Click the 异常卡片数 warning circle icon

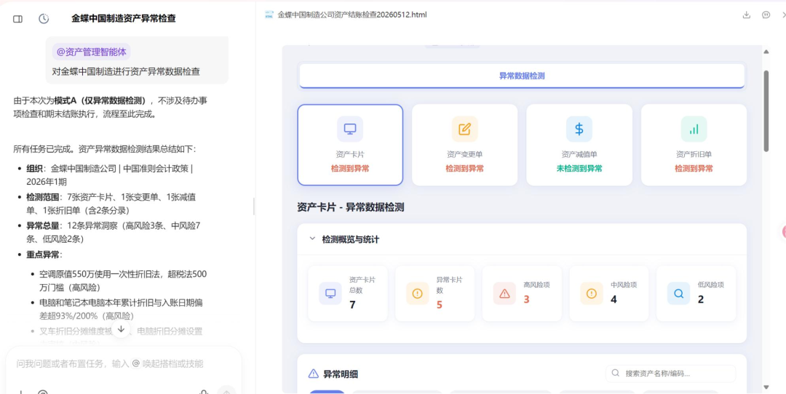click(x=417, y=294)
